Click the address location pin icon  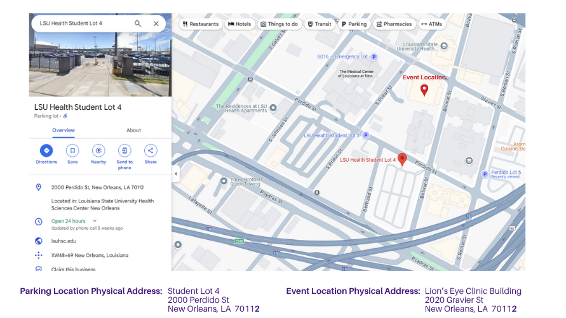[x=39, y=187]
